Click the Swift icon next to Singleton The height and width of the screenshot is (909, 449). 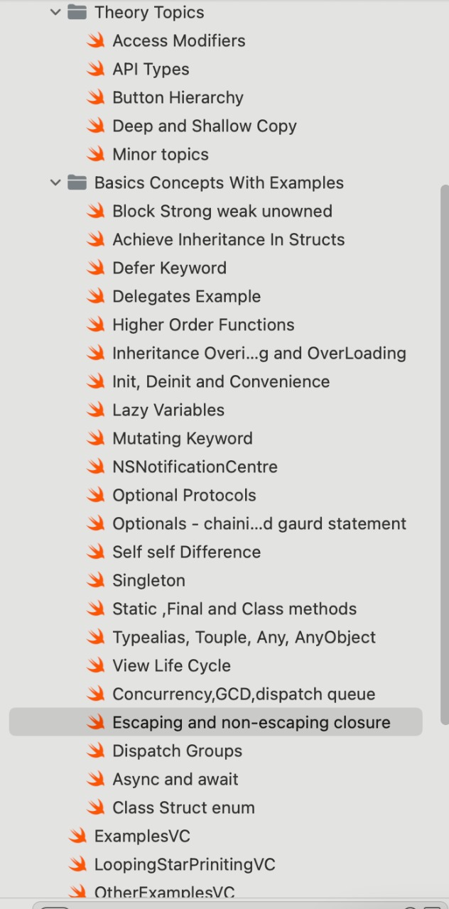coord(97,580)
